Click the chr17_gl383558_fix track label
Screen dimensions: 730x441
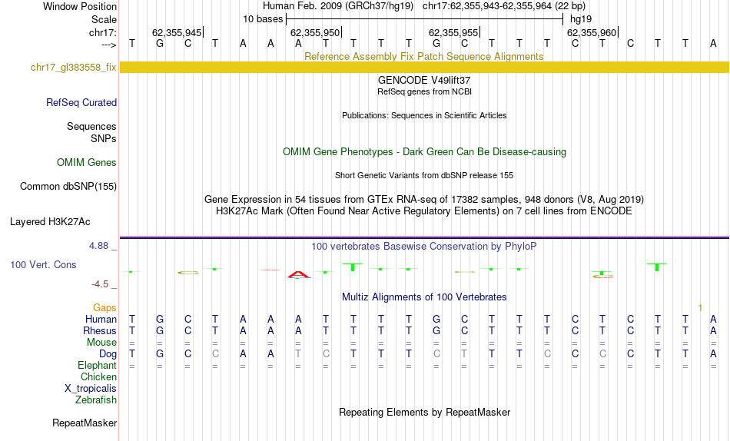point(73,67)
